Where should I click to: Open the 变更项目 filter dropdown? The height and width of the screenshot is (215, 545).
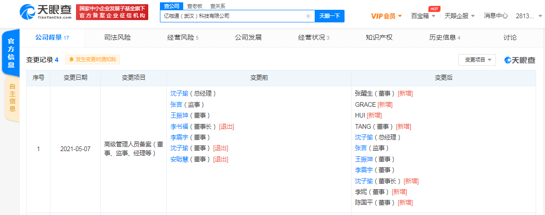pyautogui.click(x=476, y=60)
